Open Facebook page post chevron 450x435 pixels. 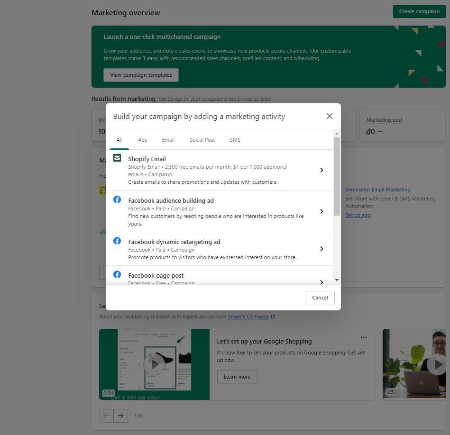[x=321, y=282]
